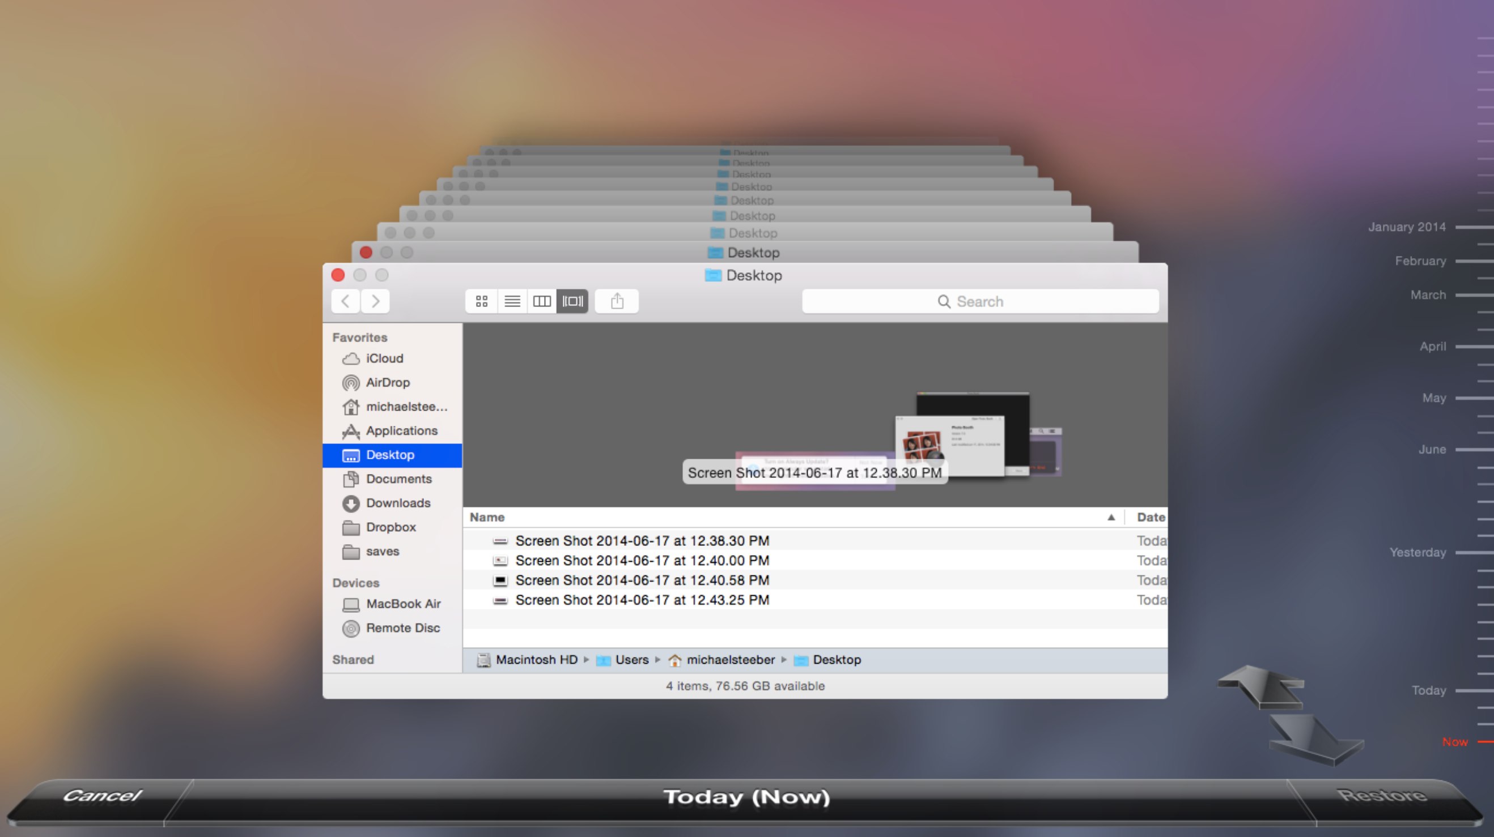This screenshot has width=1494, height=837.
Task: Select Applications in Favorites sidebar
Action: coord(401,430)
